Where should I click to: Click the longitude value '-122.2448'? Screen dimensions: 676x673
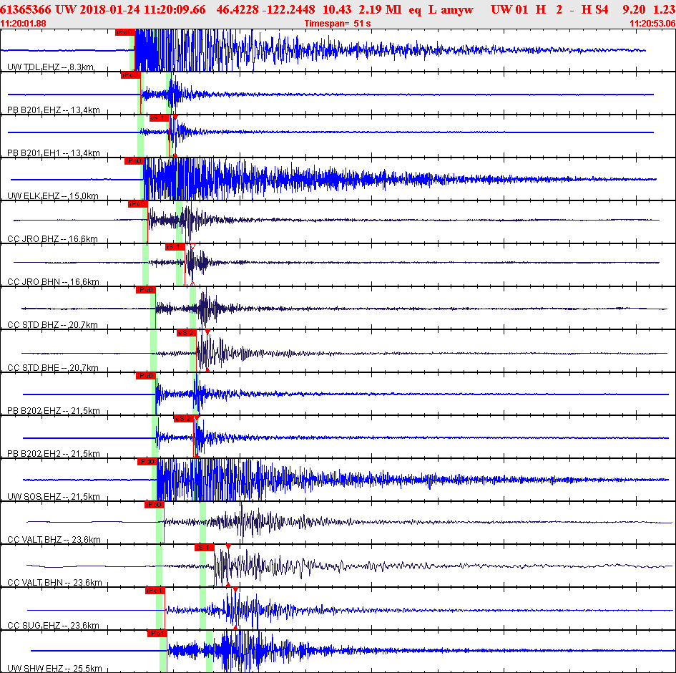(288, 9)
